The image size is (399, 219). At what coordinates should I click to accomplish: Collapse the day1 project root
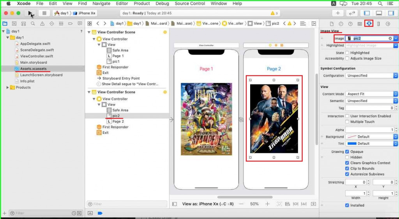coord(3,31)
